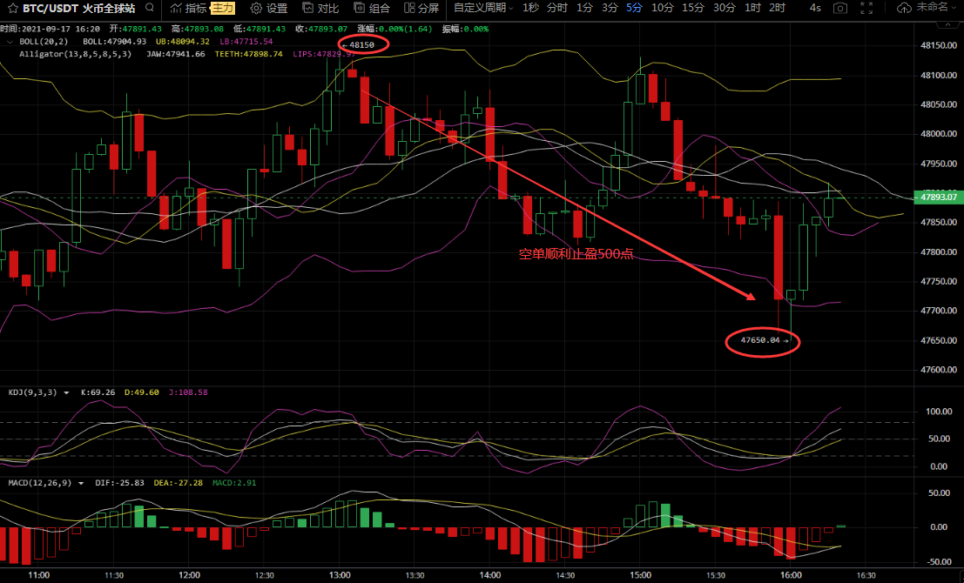Viewport: 964px width, 583px height.
Task: Switch to the 3分 timeframe
Action: 610,8
